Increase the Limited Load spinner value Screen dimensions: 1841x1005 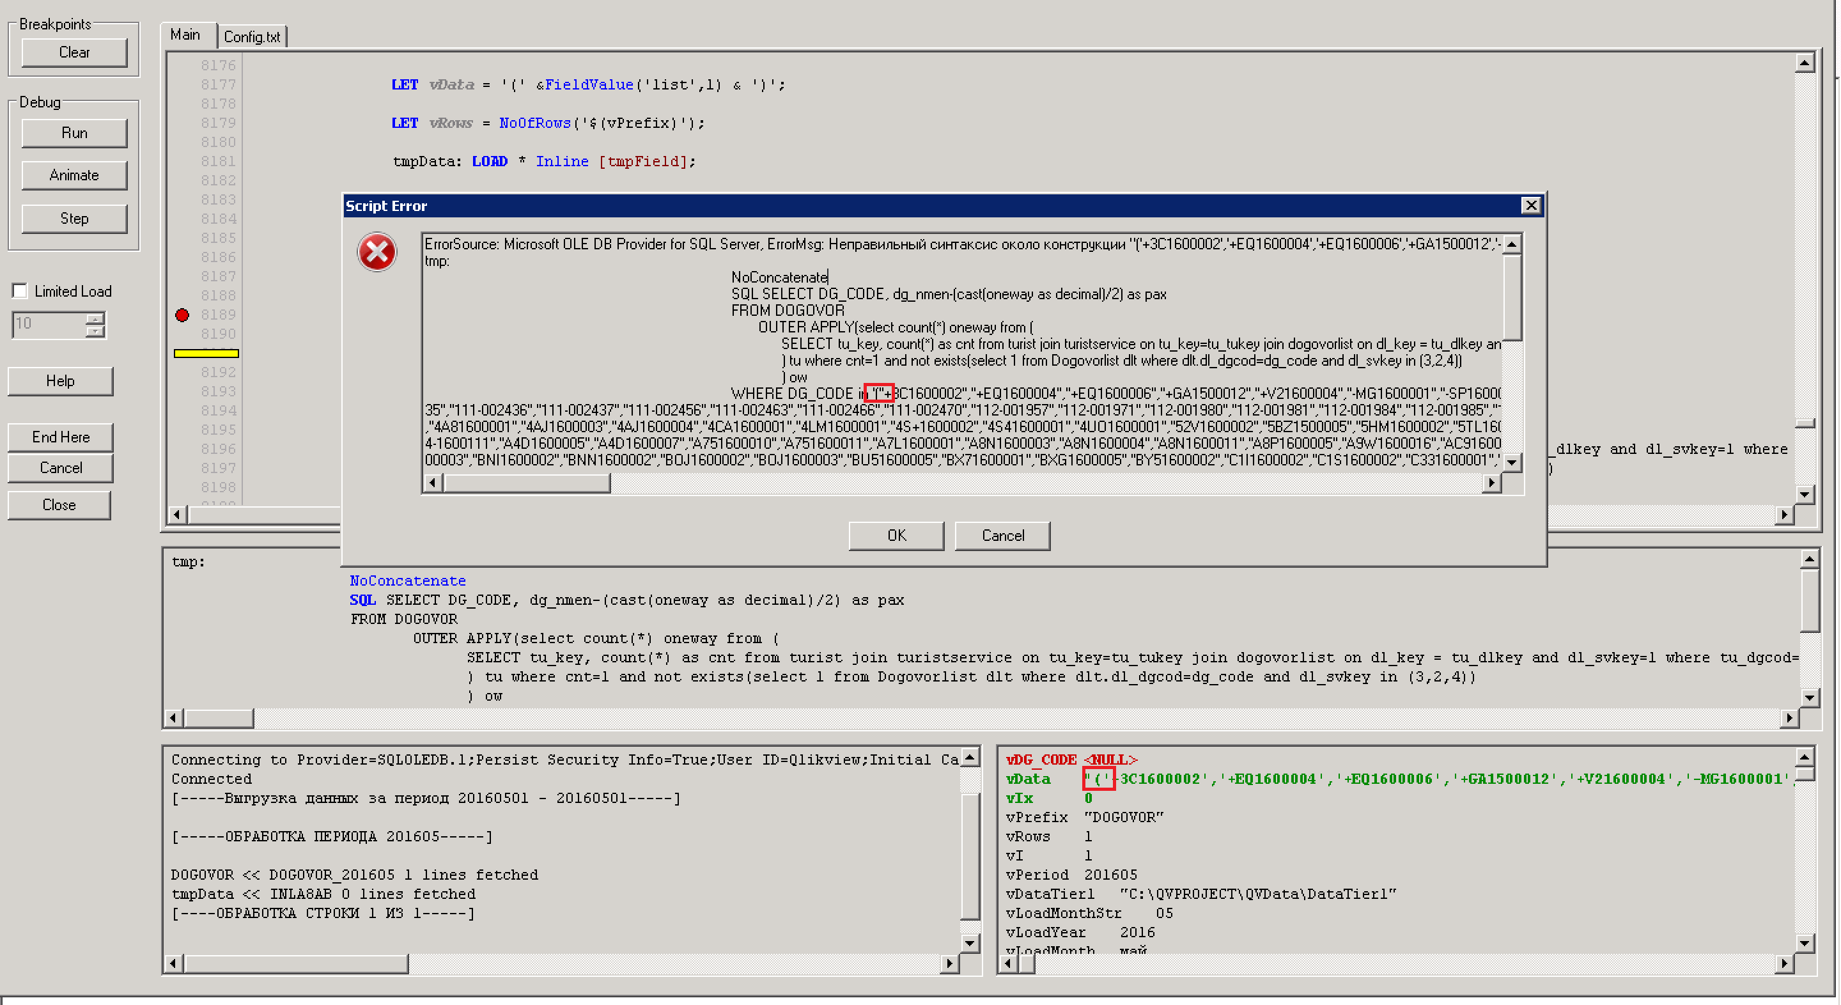pyautogui.click(x=95, y=319)
